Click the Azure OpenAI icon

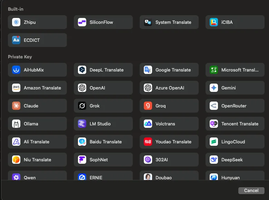click(x=148, y=88)
